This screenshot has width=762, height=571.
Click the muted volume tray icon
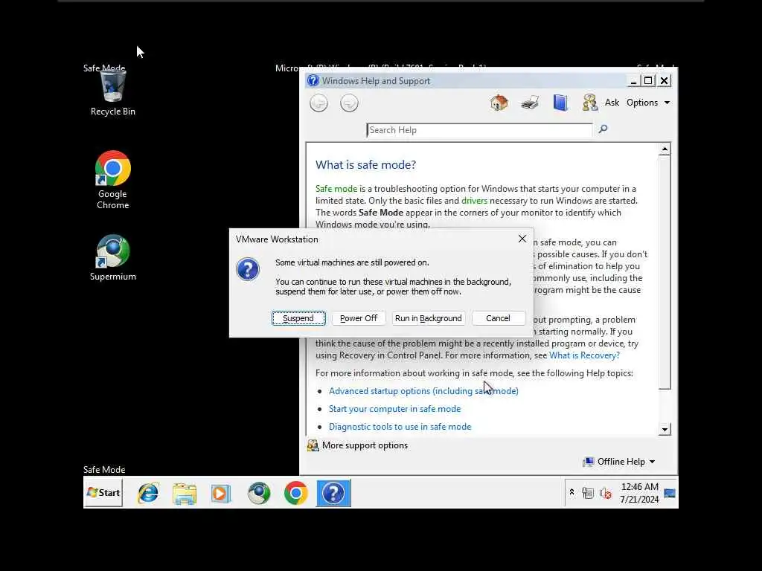[605, 494]
